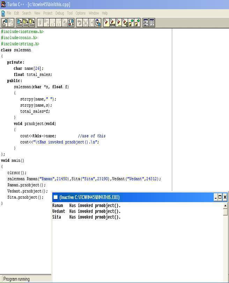Image resolution: width=229 pixels, height=283 pixels.
Task: Click the Make project icon with question mark
Action: 25,23
